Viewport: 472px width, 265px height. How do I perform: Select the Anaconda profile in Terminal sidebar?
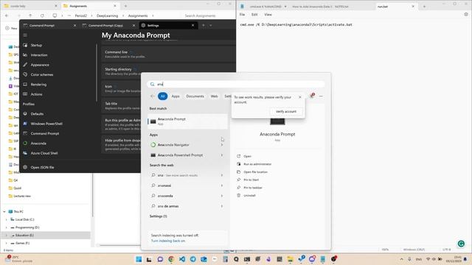(38, 144)
